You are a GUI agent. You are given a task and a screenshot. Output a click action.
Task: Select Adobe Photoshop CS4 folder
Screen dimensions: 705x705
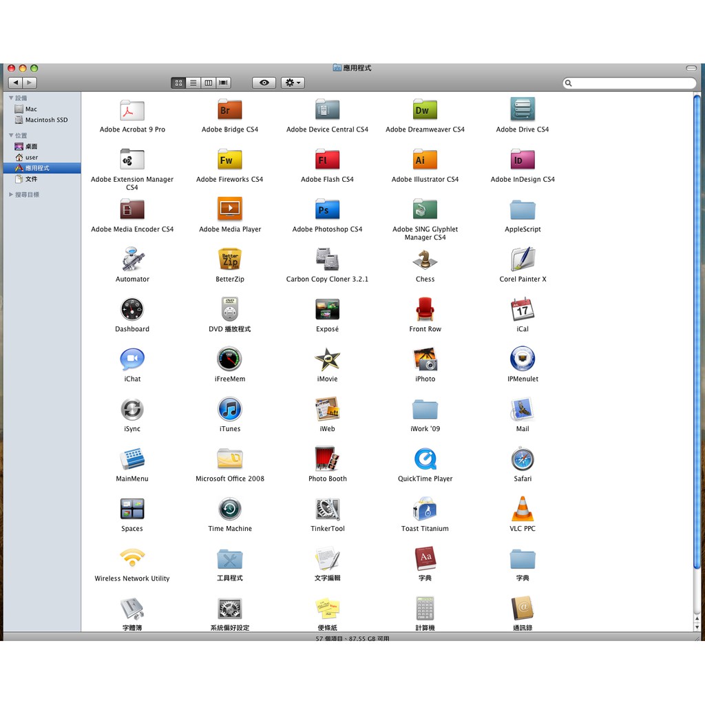coord(327,209)
